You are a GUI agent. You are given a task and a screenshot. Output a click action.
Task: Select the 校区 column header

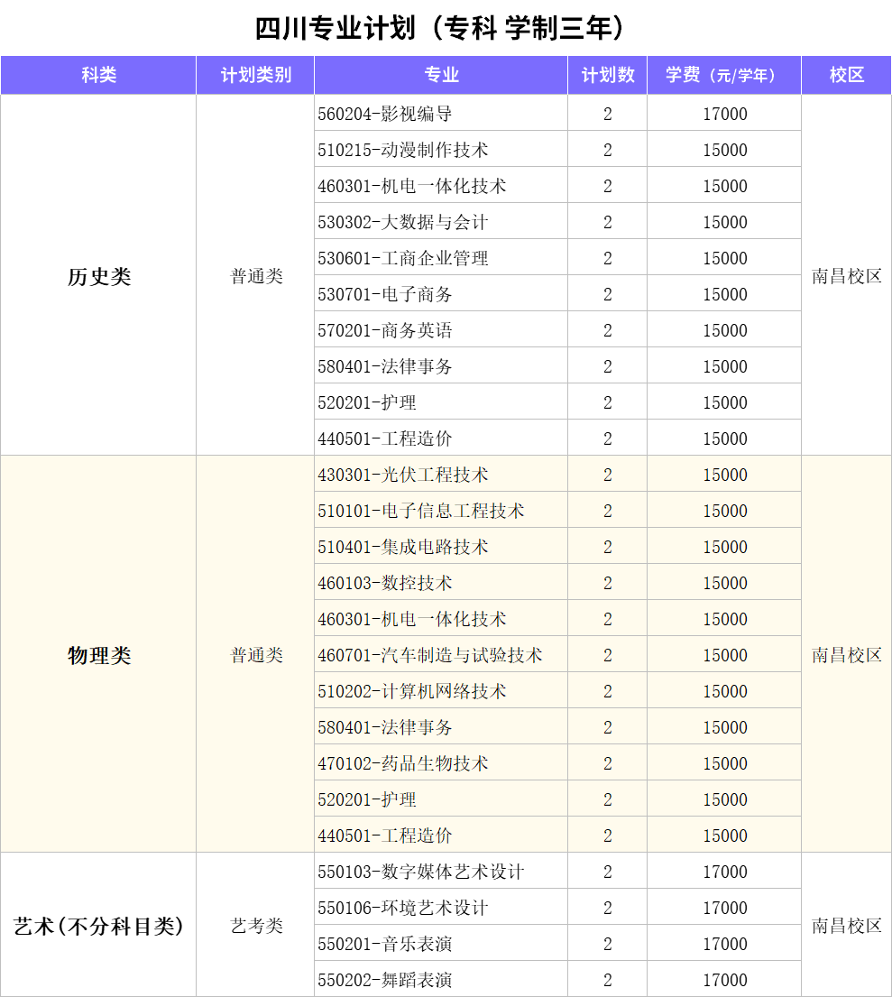(x=846, y=75)
